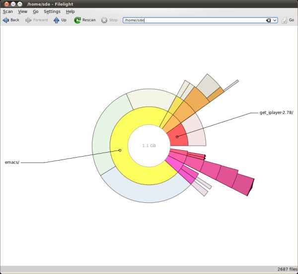This screenshot has width=298, height=274.
Task: Click the Go page icon
Action: pyautogui.click(x=284, y=20)
